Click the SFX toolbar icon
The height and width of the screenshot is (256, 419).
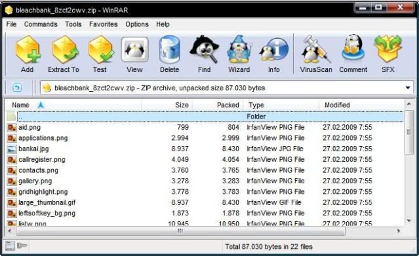[388, 49]
